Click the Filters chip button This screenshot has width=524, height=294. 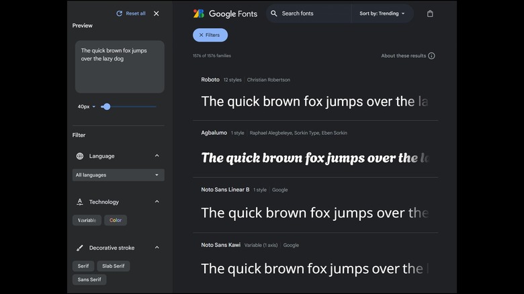pos(210,35)
